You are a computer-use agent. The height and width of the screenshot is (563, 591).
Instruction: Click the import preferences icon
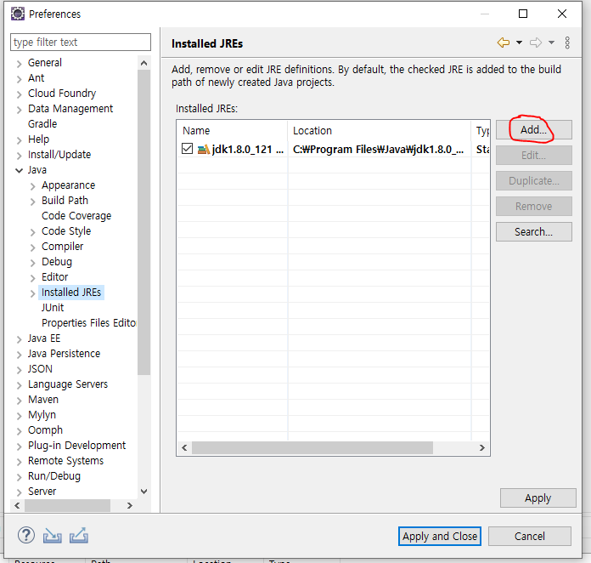tap(53, 536)
